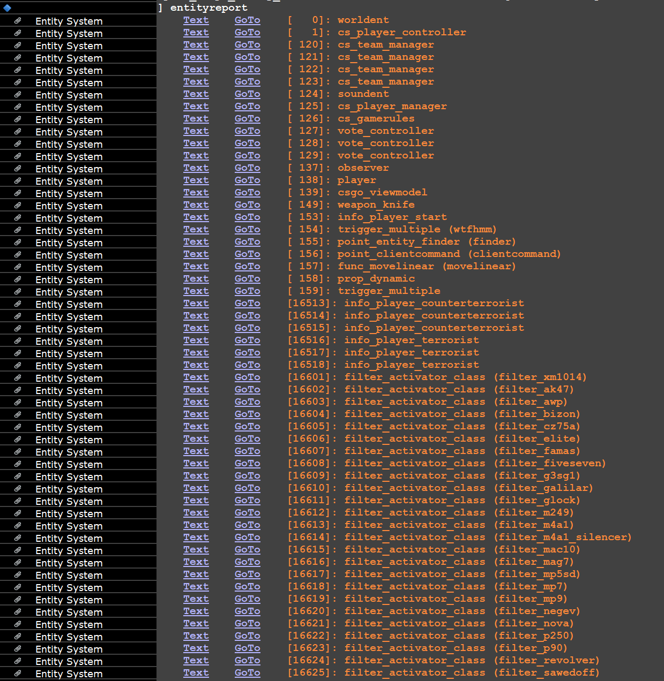Click GoTo link for player entity 138
664x681 pixels.
coord(247,180)
